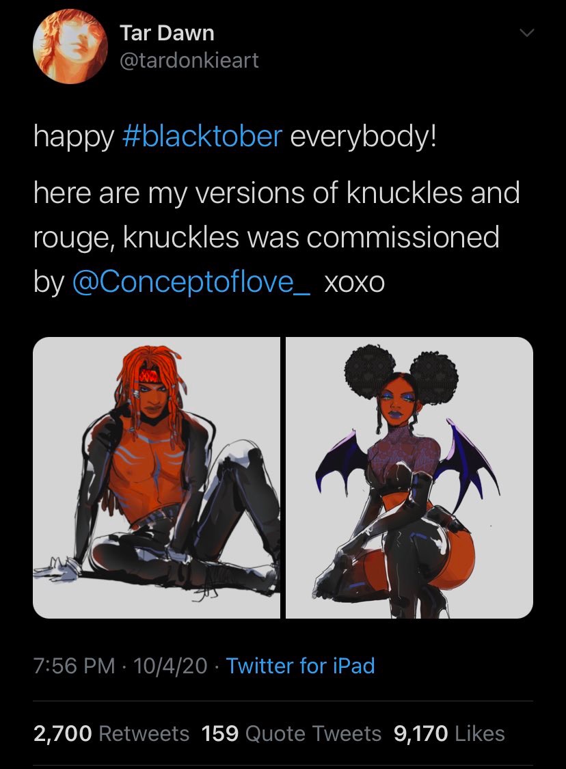Click the 10/4/20 tweet date
566x769 pixels.
click(170, 666)
